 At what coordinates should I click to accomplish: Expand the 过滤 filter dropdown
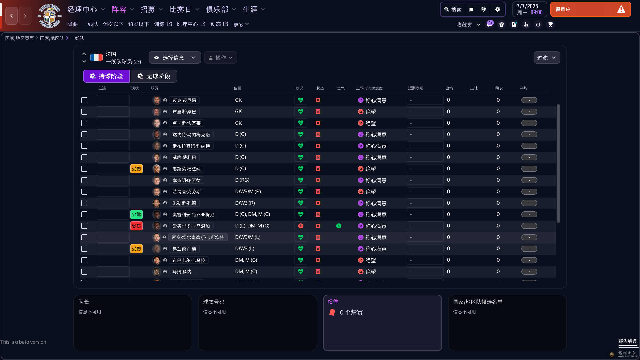click(x=547, y=58)
